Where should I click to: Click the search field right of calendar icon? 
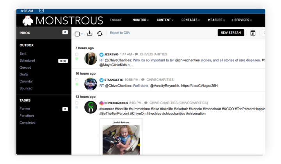[263, 33]
